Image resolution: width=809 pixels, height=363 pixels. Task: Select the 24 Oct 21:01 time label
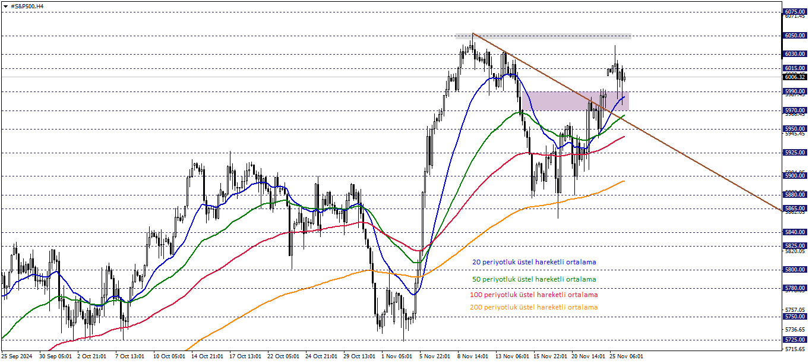[x=321, y=357]
